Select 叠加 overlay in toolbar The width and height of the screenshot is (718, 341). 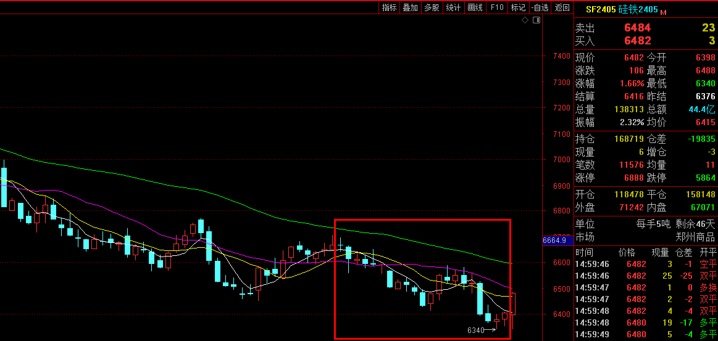[x=410, y=7]
